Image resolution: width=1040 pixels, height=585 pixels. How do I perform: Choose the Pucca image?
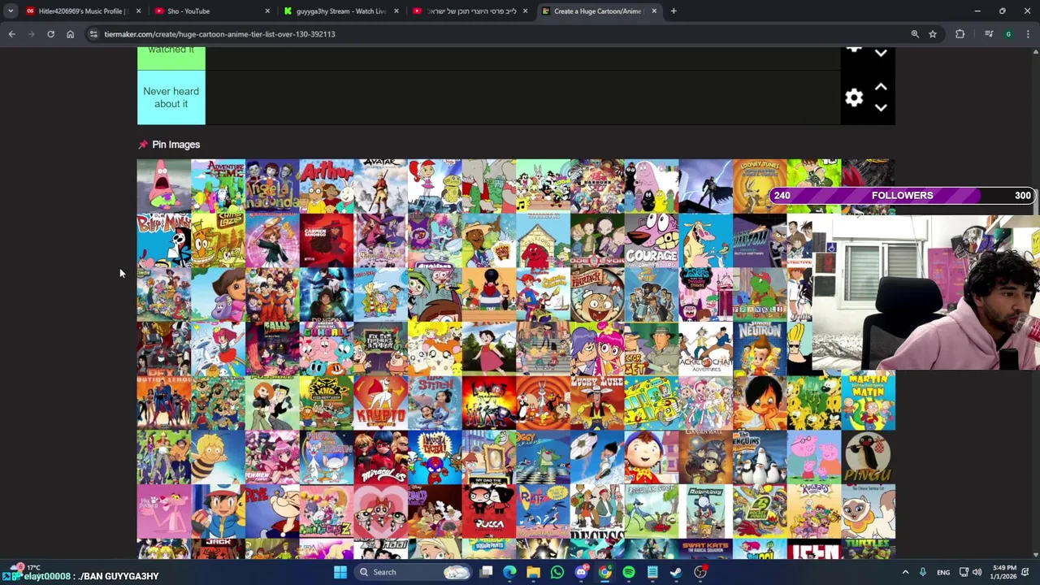(489, 511)
